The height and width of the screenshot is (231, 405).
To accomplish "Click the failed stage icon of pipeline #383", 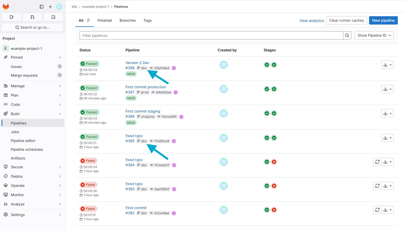I will coord(274,186).
